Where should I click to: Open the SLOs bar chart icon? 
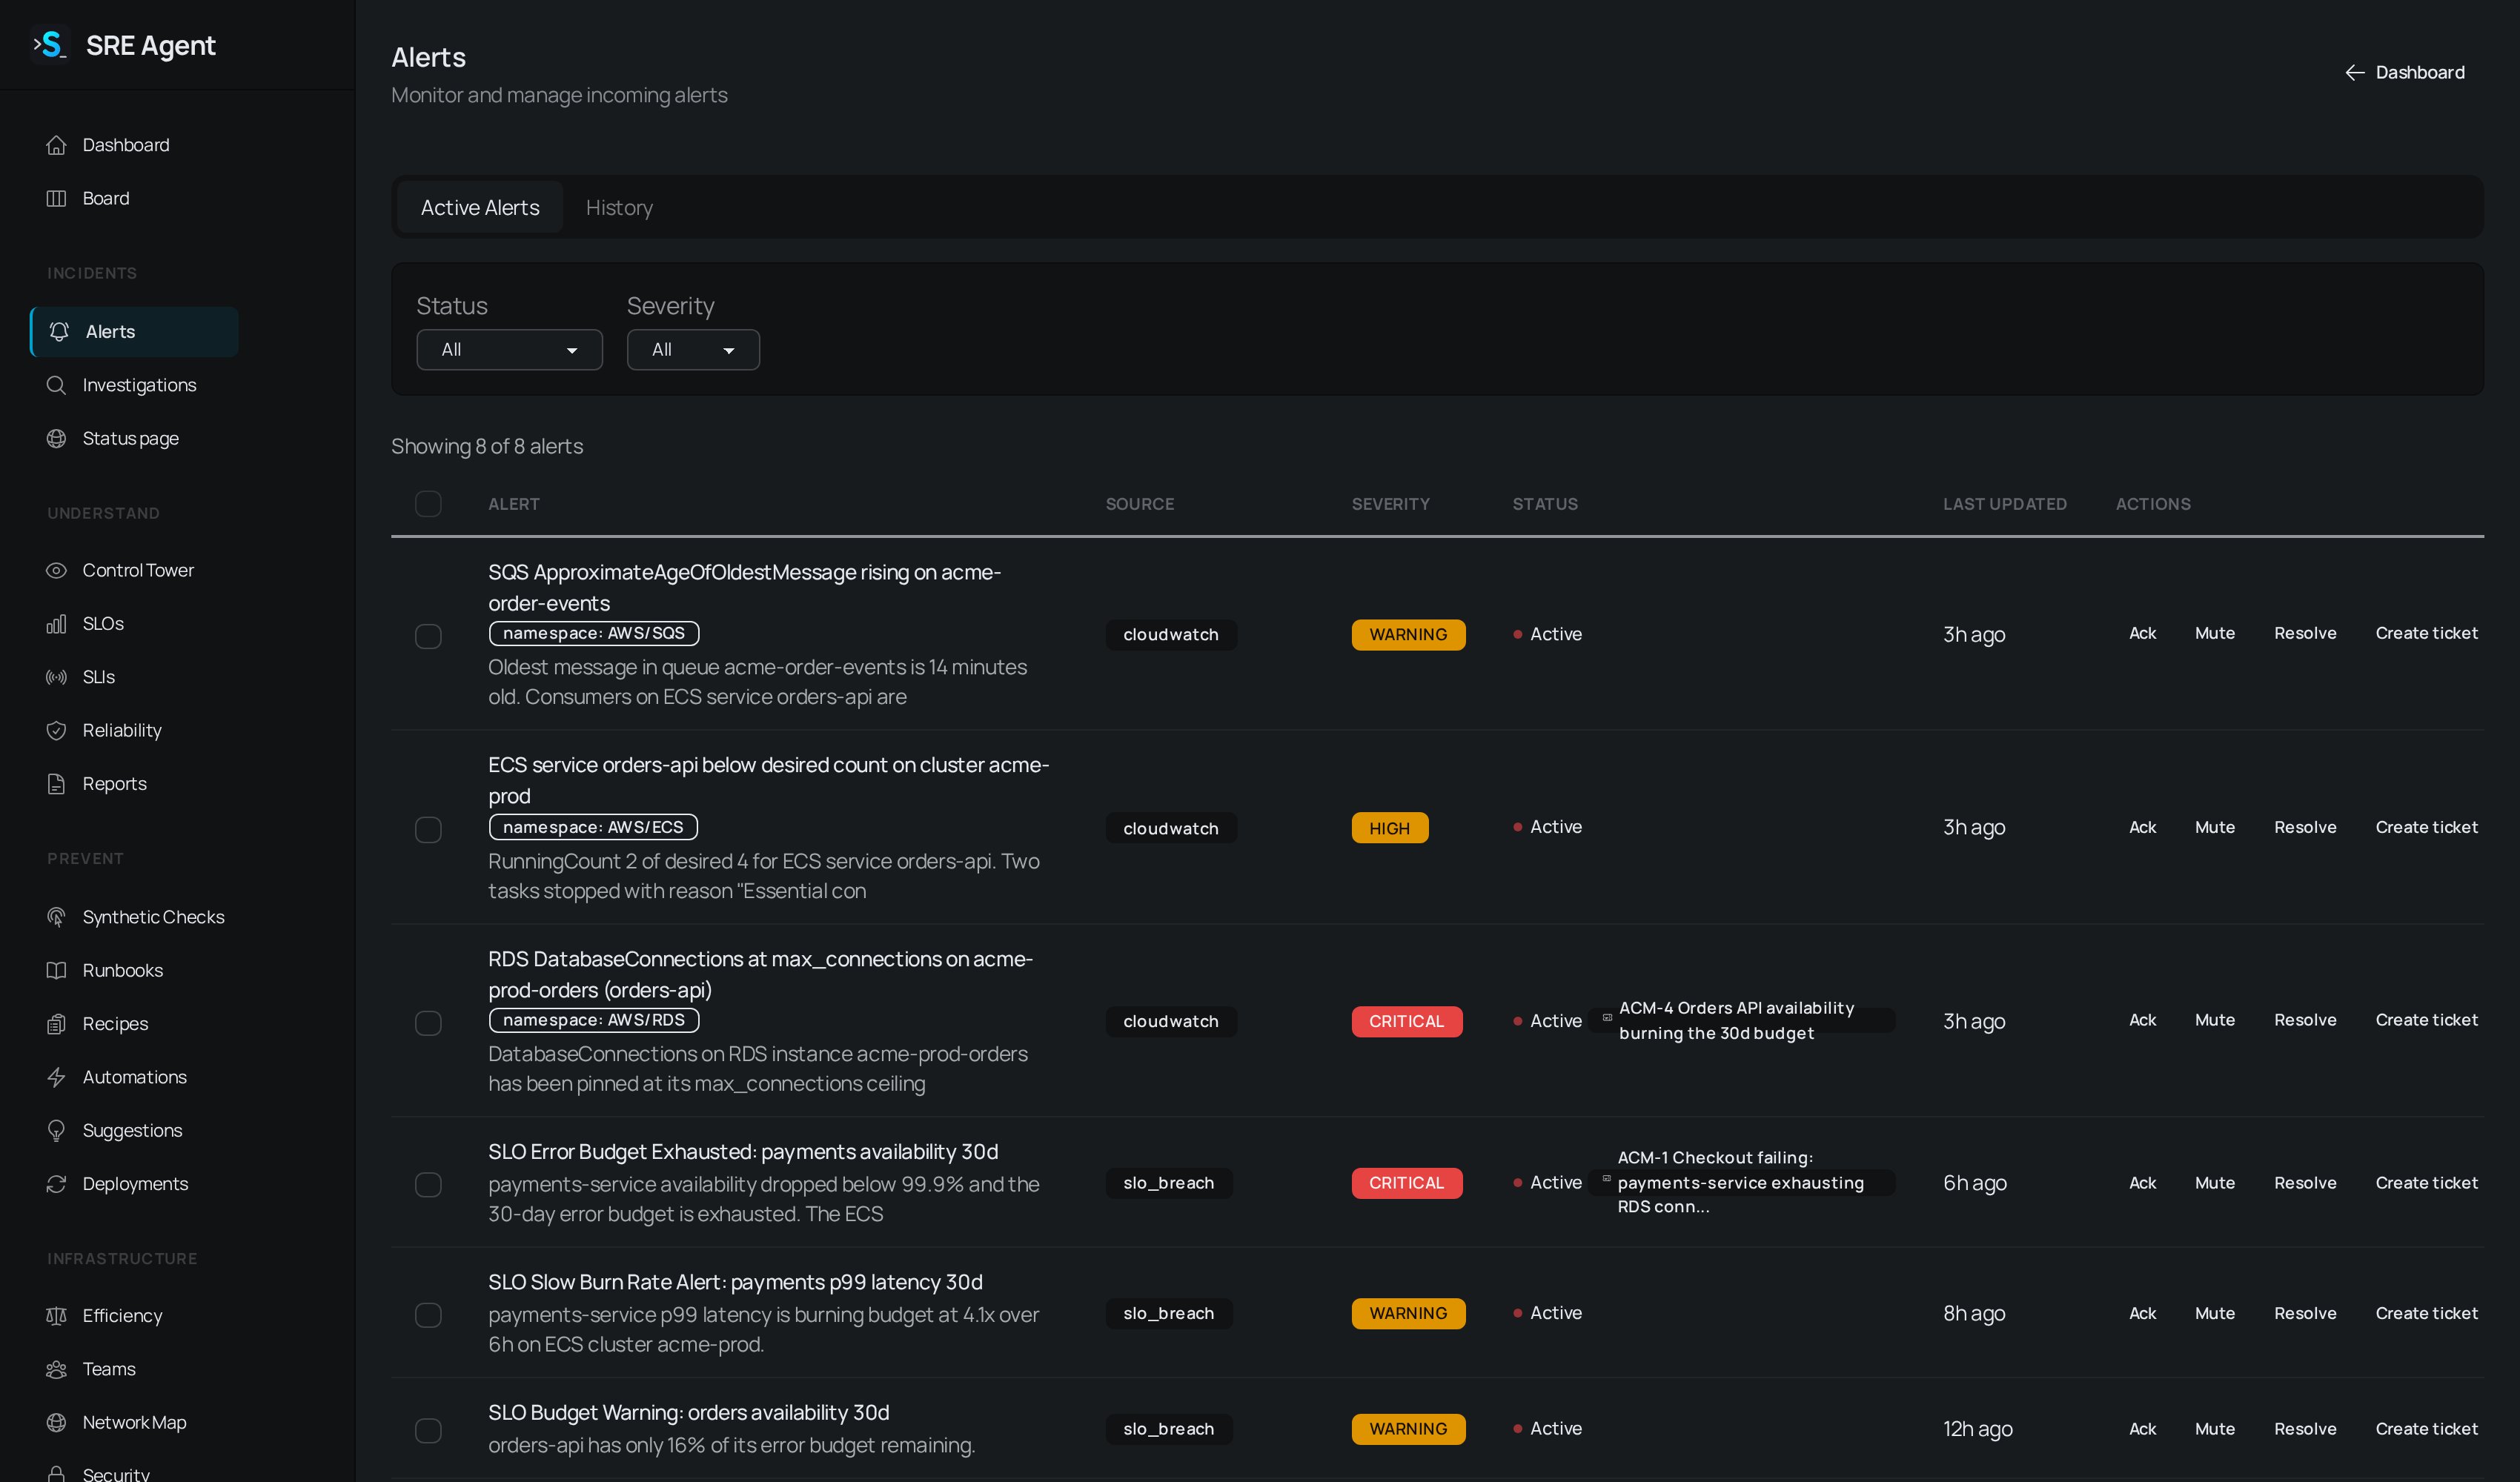[x=56, y=623]
